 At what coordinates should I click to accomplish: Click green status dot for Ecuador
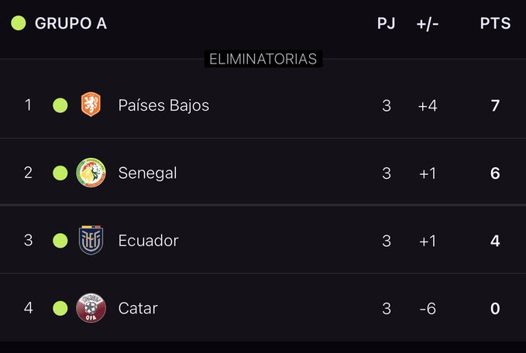tap(60, 241)
